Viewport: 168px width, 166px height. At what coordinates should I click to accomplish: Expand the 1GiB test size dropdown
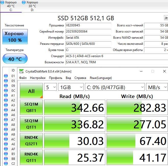point(71,87)
